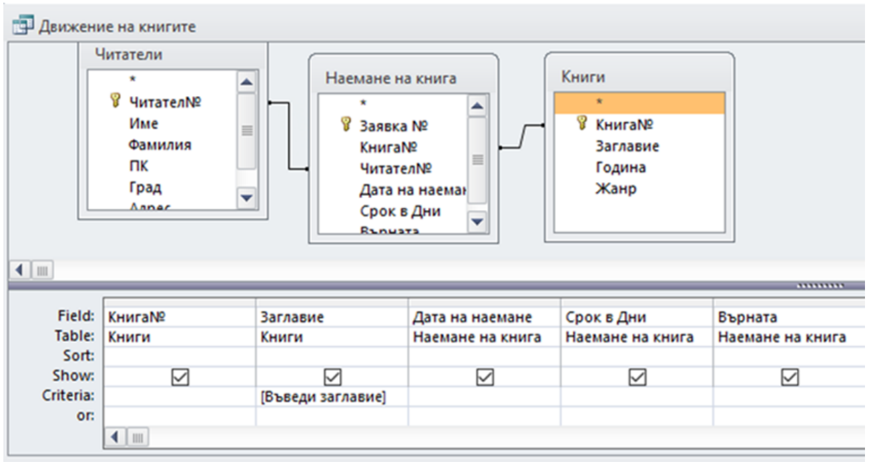
Task: Click the Criteria cell in the Върната column
Action: point(789,397)
